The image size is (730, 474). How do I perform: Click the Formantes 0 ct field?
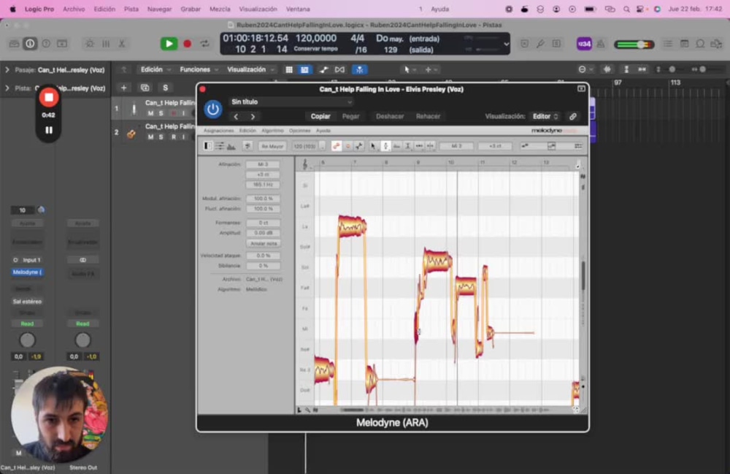(x=263, y=223)
